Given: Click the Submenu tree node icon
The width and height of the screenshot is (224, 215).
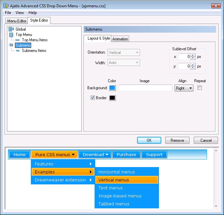Looking at the screenshot, I should click(x=11, y=45).
